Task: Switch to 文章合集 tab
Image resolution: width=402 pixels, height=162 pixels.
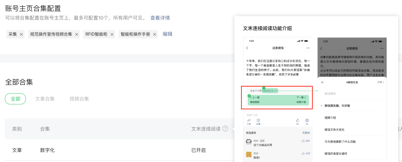Action: (45, 99)
